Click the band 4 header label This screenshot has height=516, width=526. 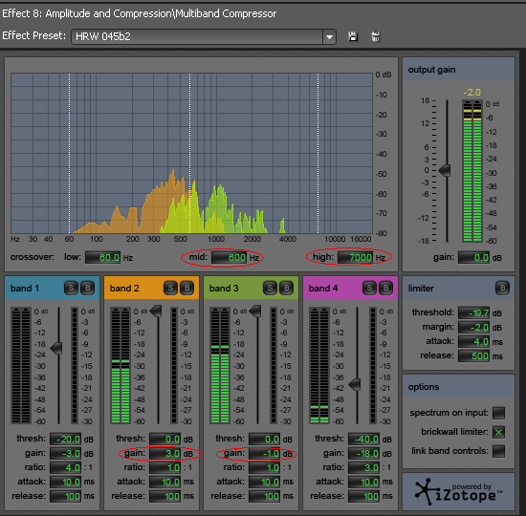(323, 289)
